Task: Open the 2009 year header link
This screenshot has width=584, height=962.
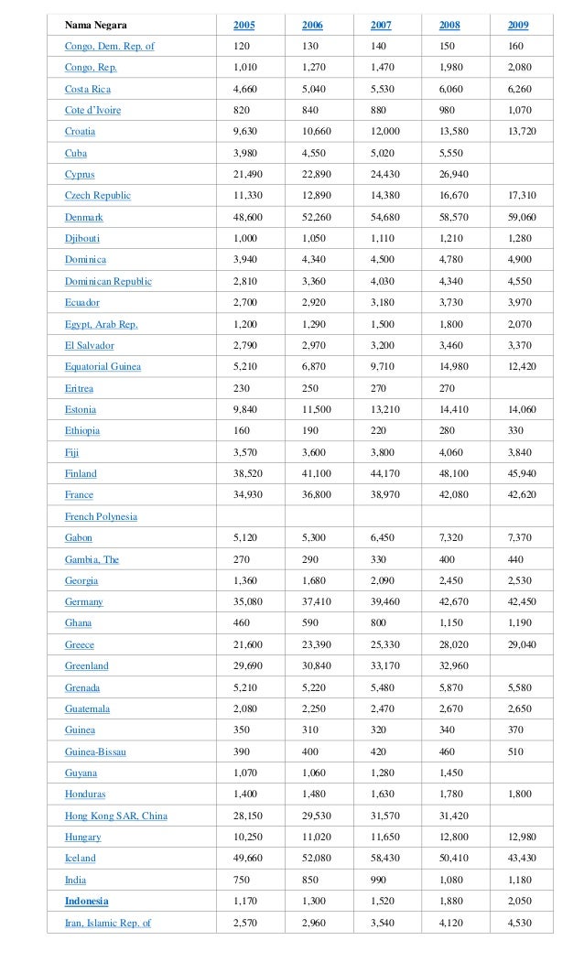Action: 518,25
